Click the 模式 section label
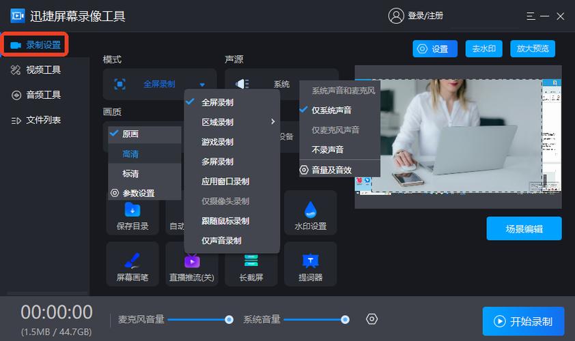The image size is (575, 341). pyautogui.click(x=112, y=59)
